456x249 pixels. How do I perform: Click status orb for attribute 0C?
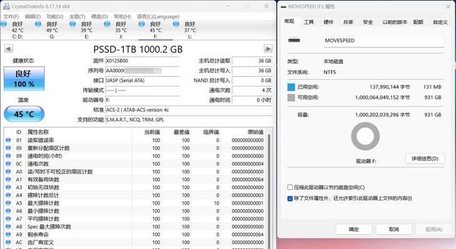[x=8, y=164]
